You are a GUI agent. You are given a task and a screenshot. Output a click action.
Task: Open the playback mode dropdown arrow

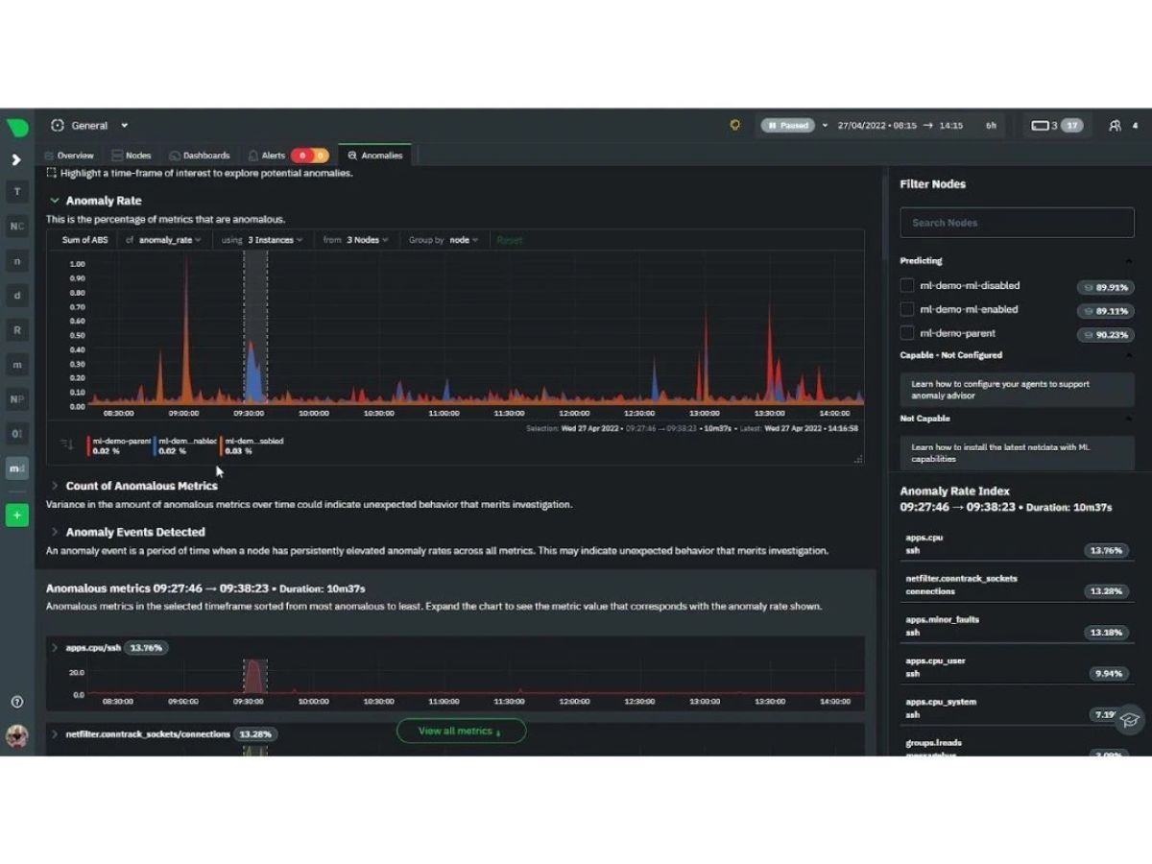coord(825,126)
